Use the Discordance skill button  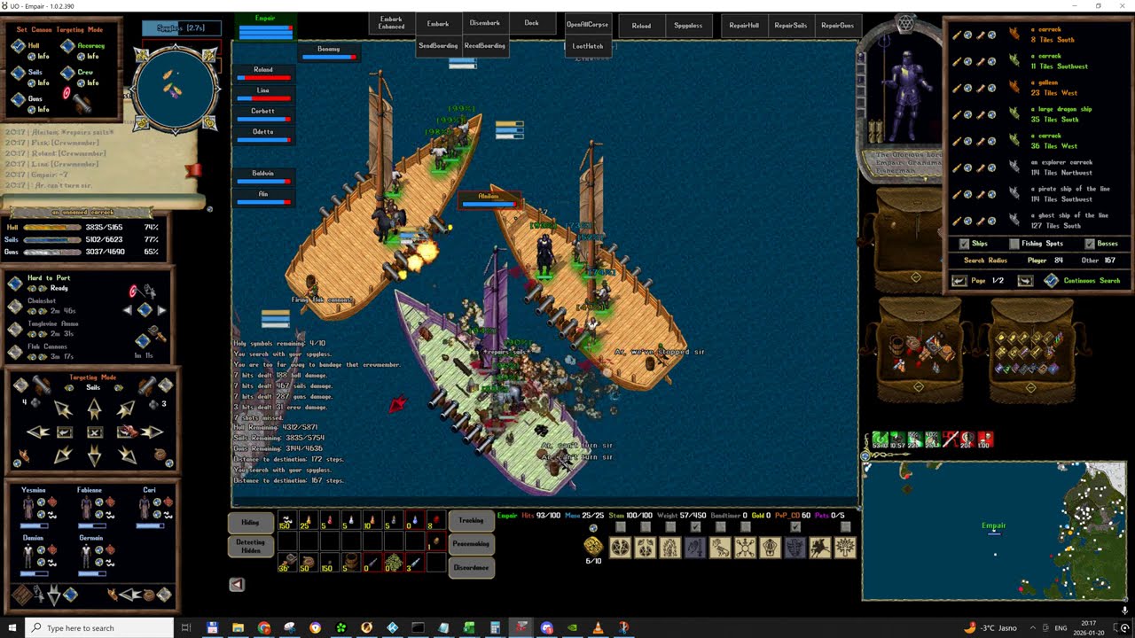(471, 567)
